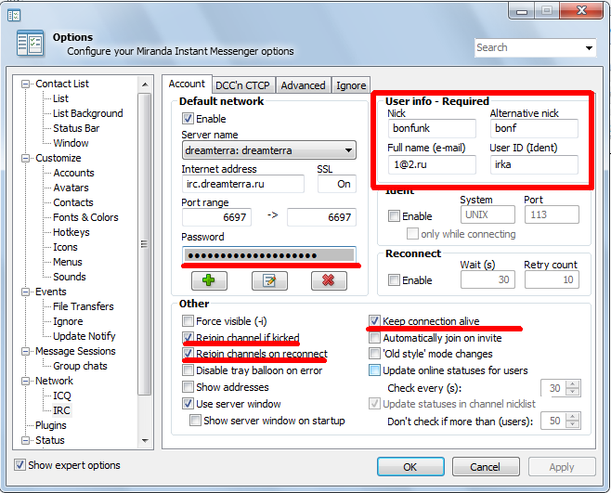Click the Search options field
This screenshot has height=493, width=611.
click(529, 48)
